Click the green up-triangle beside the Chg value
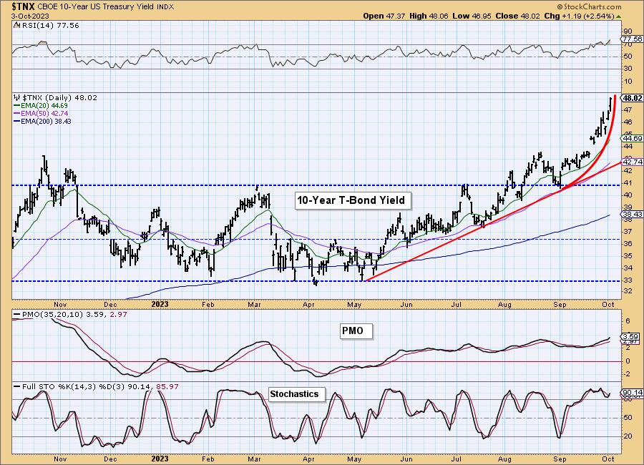 tap(618, 16)
